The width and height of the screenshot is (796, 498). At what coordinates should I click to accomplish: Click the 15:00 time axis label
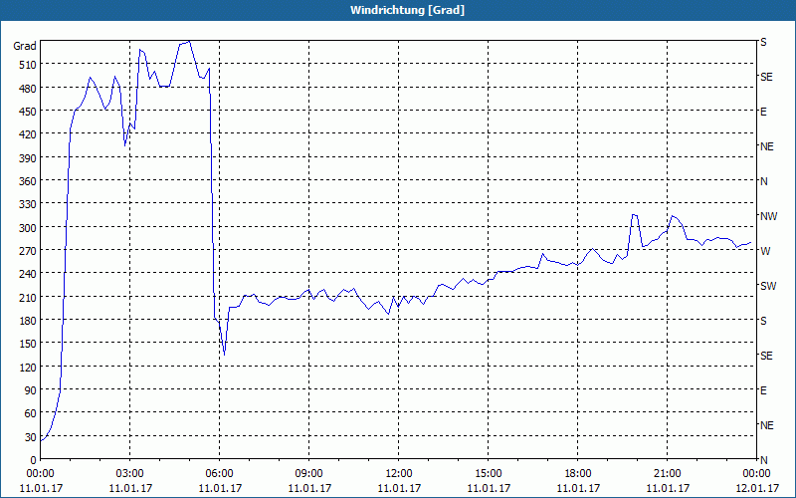tap(489, 474)
